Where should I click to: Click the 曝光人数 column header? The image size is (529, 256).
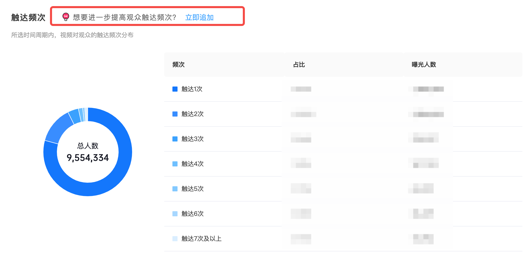pyautogui.click(x=424, y=65)
